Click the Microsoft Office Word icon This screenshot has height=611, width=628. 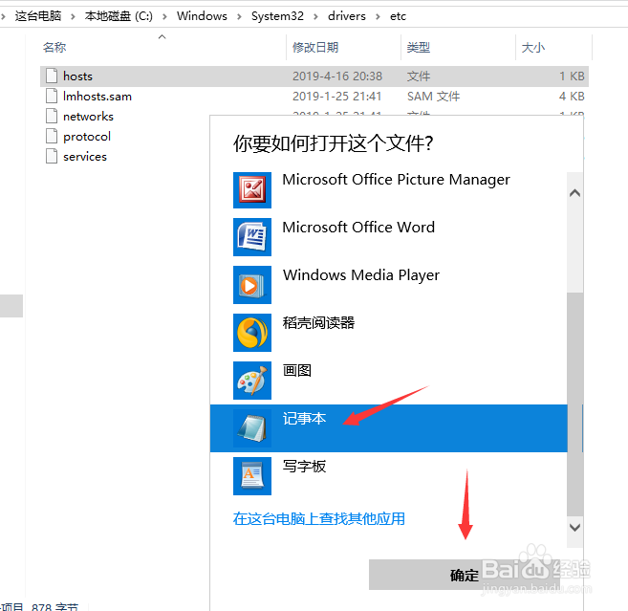[252, 237]
